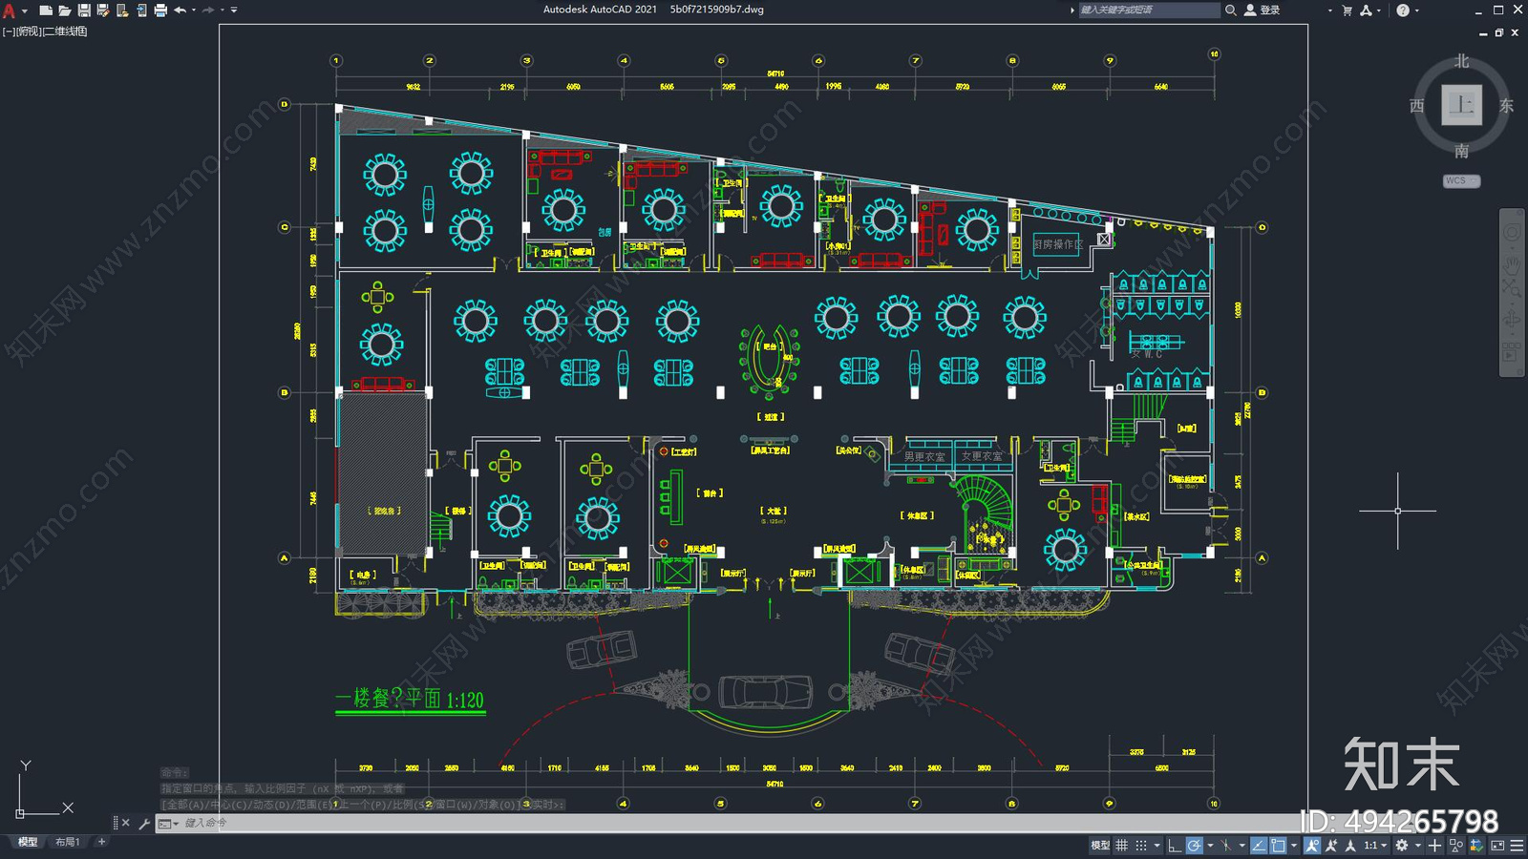The image size is (1528, 859).
Task: Rotate view to 北 on ViewCube compass
Action: 1462,61
